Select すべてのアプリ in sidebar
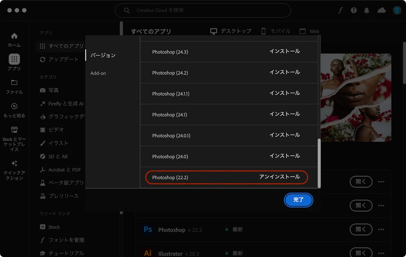 click(62, 46)
